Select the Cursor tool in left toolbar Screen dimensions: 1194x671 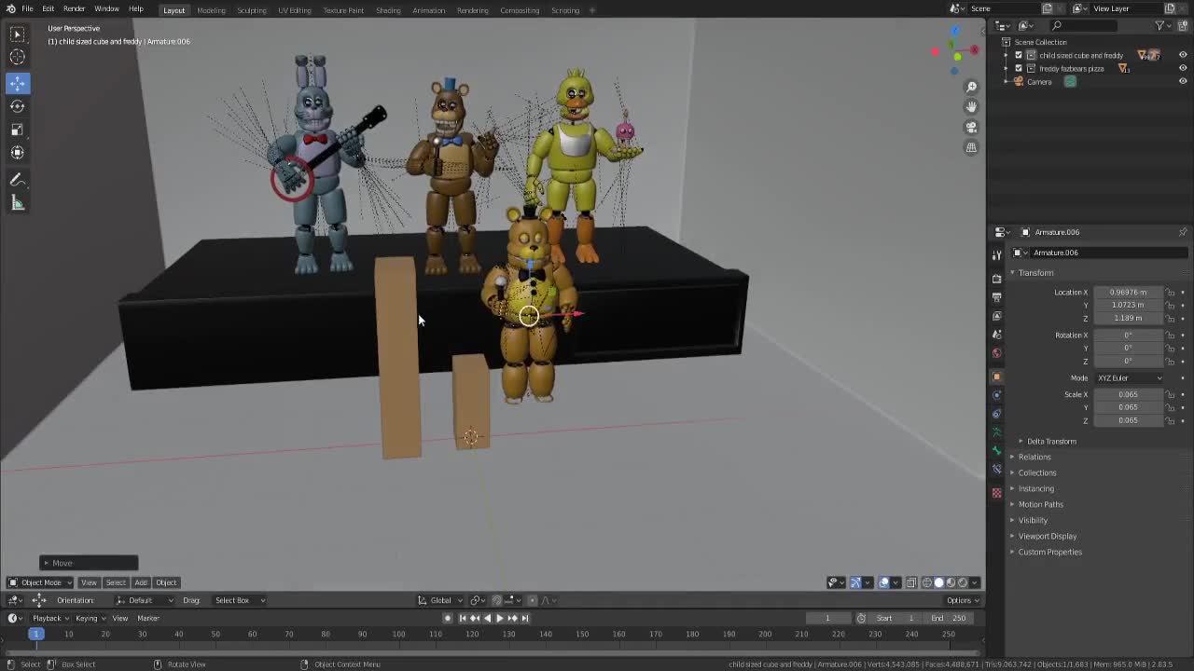17,58
